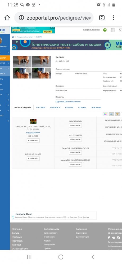Open выберите регион dropdown
Screen dimensions: 122x264
tap(91, 30)
